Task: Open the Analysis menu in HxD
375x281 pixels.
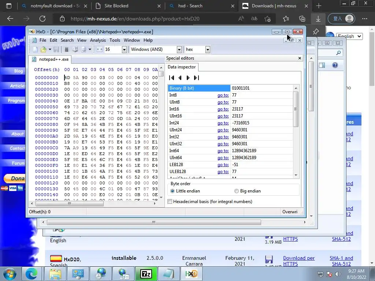Action: pyautogui.click(x=98, y=40)
